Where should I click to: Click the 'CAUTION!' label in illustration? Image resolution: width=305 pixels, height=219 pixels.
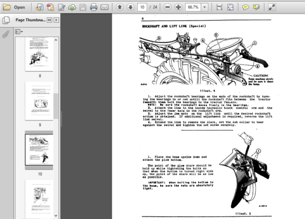(x=261, y=76)
